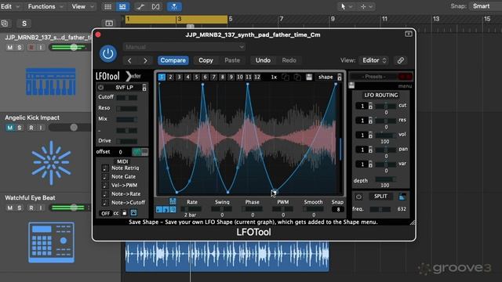Toggle the offset switch
Screen dimensions: 502x282
tap(140, 152)
